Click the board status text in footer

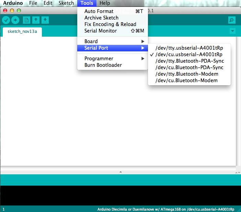(166, 209)
